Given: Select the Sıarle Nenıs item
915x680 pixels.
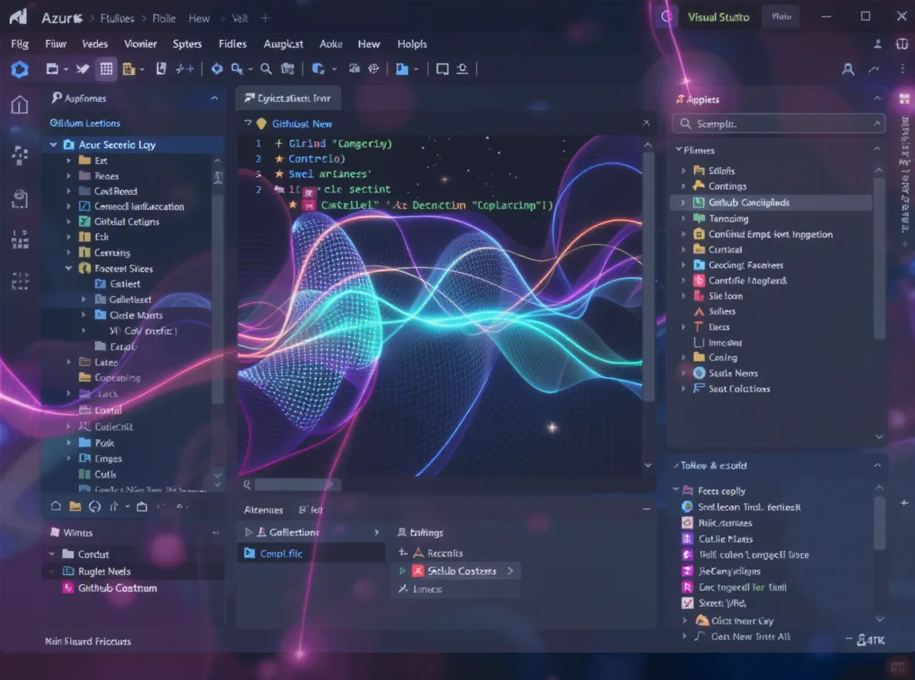Looking at the screenshot, I should click(733, 373).
